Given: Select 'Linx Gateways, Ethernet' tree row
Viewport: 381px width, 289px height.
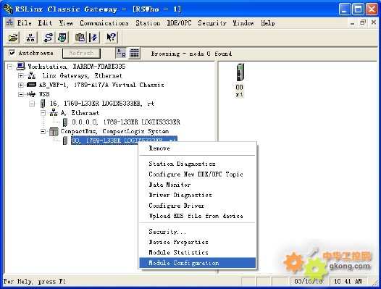Looking at the screenshot, I should tap(82, 76).
